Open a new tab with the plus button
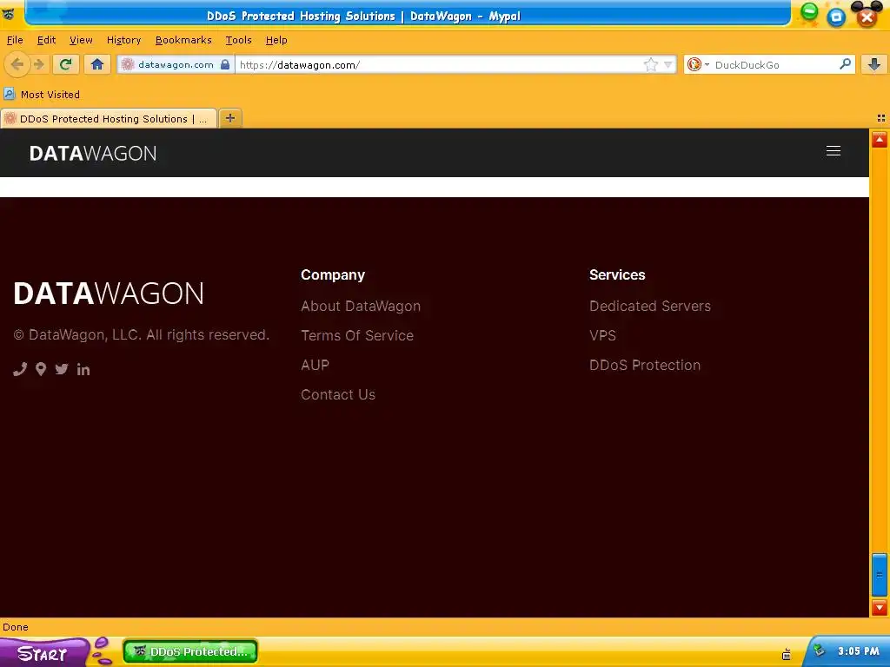 tap(229, 118)
